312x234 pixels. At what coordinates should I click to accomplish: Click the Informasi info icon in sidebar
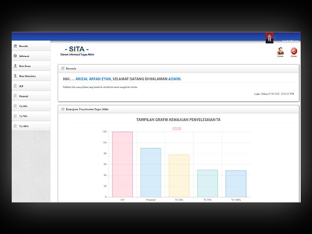tap(15, 56)
